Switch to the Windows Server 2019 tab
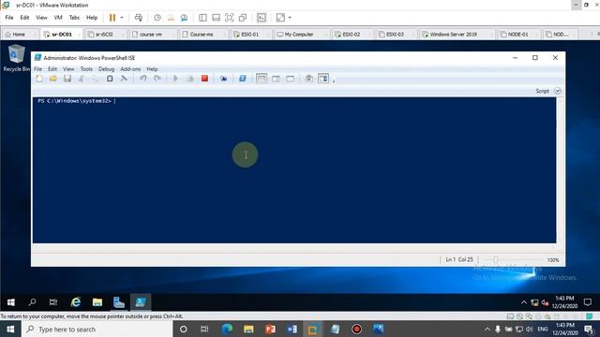 pos(454,35)
